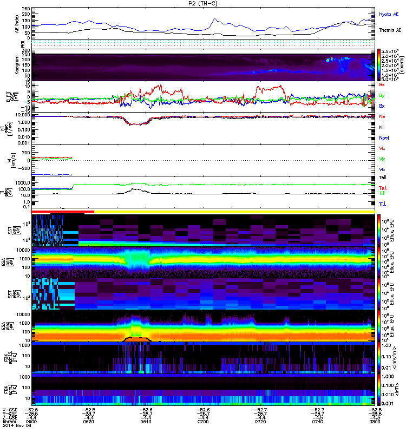The height and width of the screenshot is (433, 406).
Task: Click the ESA ions Eflux color bar
Action: pyautogui.click(x=379, y=262)
